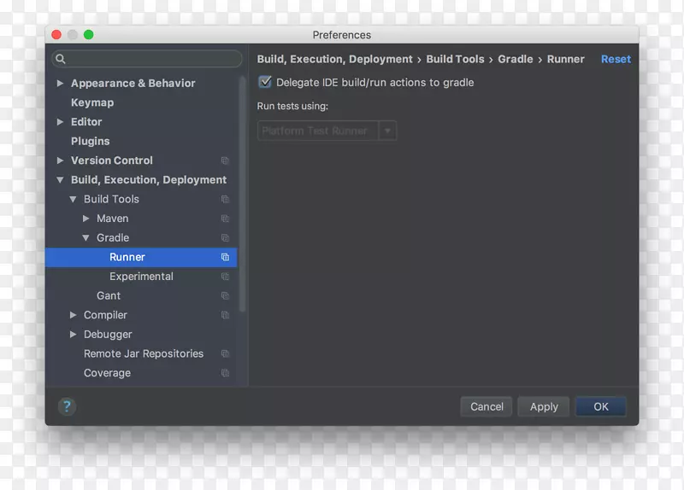Click project-level icon beside Remote Jar Repositories
This screenshot has height=490, width=684.
tap(225, 353)
